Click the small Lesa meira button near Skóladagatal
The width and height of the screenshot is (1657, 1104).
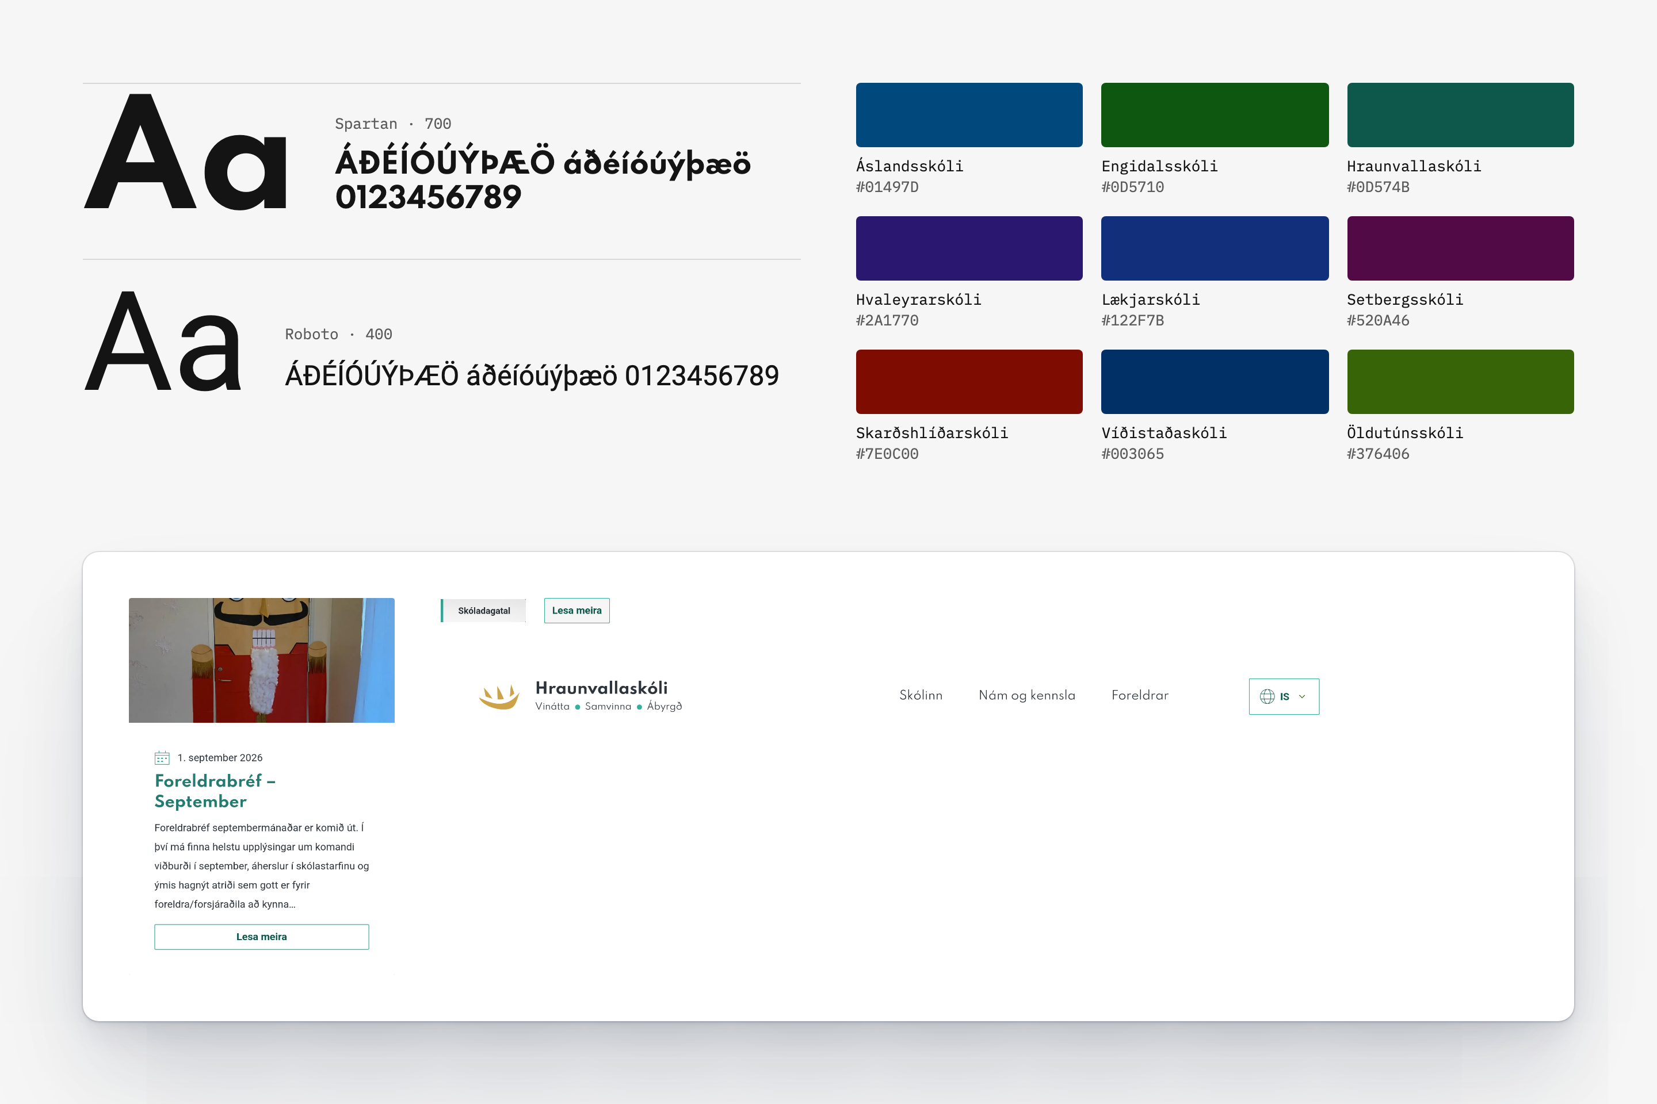(x=576, y=611)
